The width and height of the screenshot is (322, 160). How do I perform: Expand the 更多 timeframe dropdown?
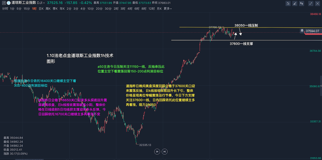pos(168,9)
